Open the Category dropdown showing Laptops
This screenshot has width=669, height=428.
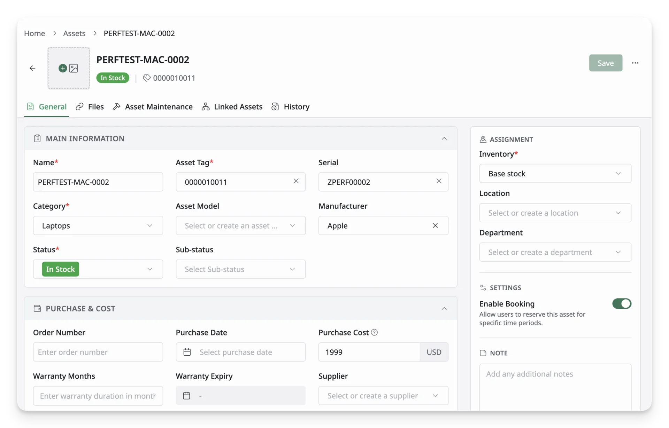(98, 225)
